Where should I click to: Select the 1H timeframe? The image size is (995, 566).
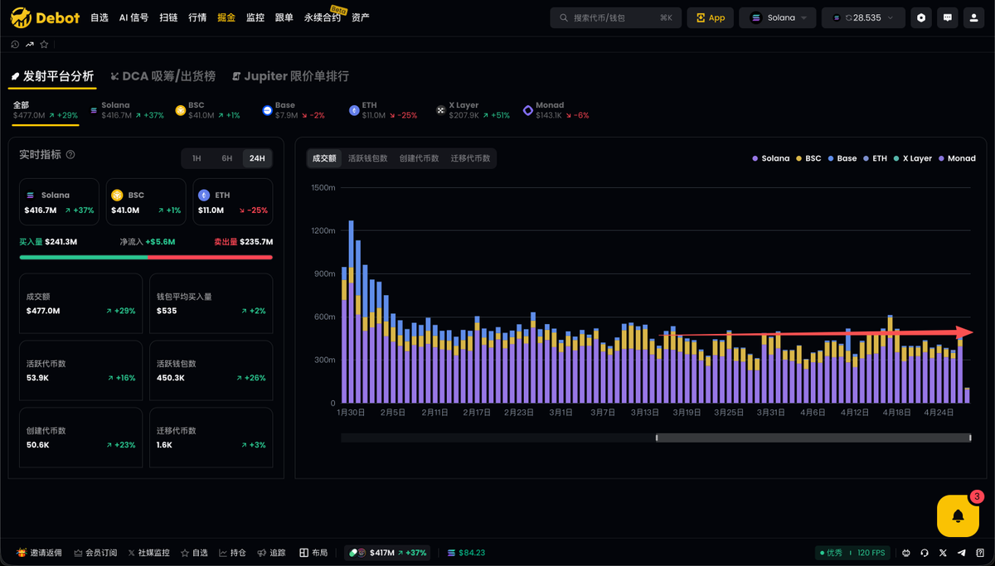tap(197, 158)
